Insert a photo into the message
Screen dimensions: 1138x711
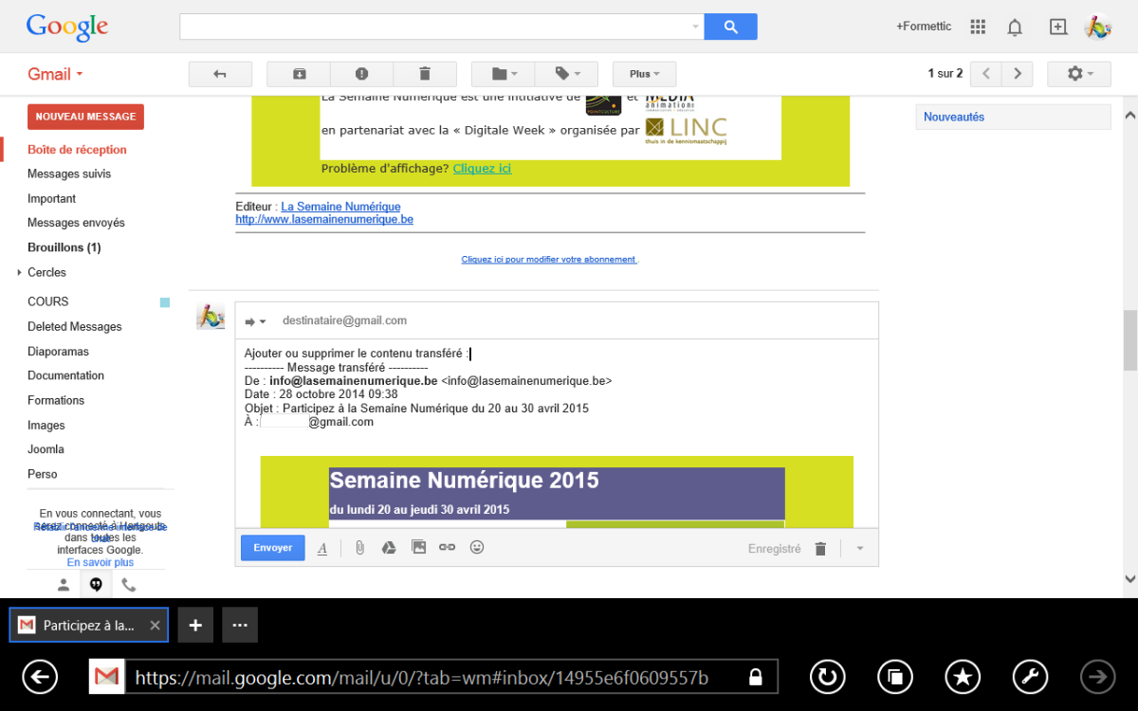(x=418, y=548)
